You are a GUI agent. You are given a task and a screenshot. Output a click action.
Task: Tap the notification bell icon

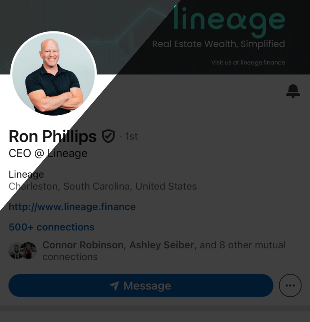(x=293, y=91)
